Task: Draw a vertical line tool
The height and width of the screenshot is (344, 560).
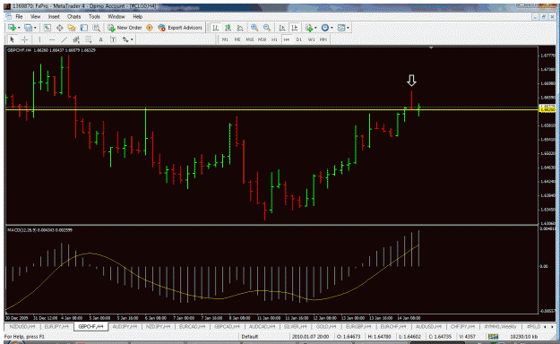Action: (39, 39)
